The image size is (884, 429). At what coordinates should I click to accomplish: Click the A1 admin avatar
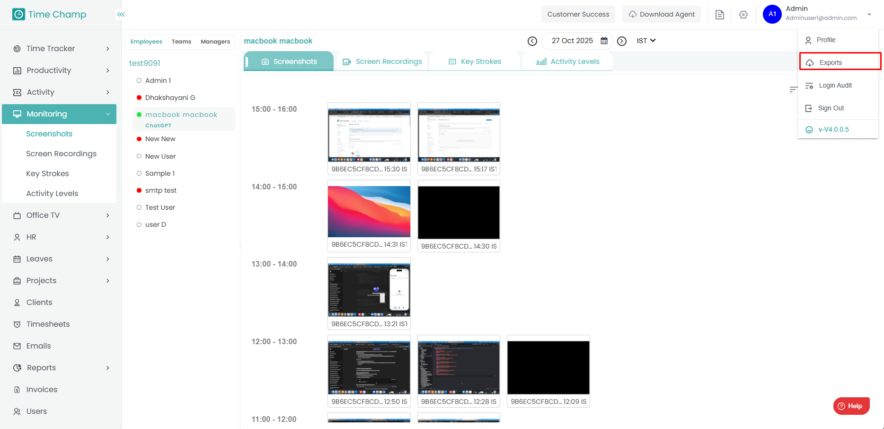click(772, 14)
